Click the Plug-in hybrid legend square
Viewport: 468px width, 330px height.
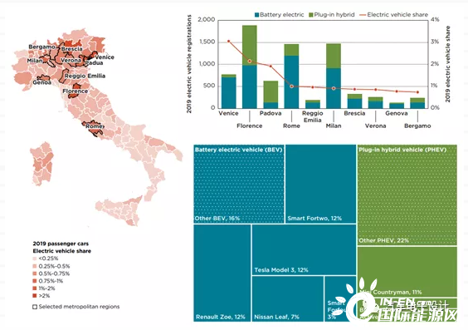311,15
